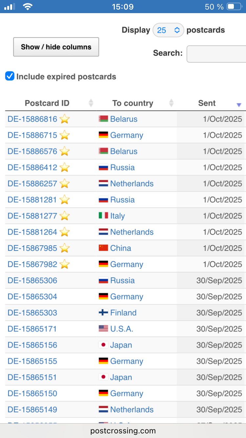
Task: Open the Display 25 postcards dropdown
Action: point(168,30)
